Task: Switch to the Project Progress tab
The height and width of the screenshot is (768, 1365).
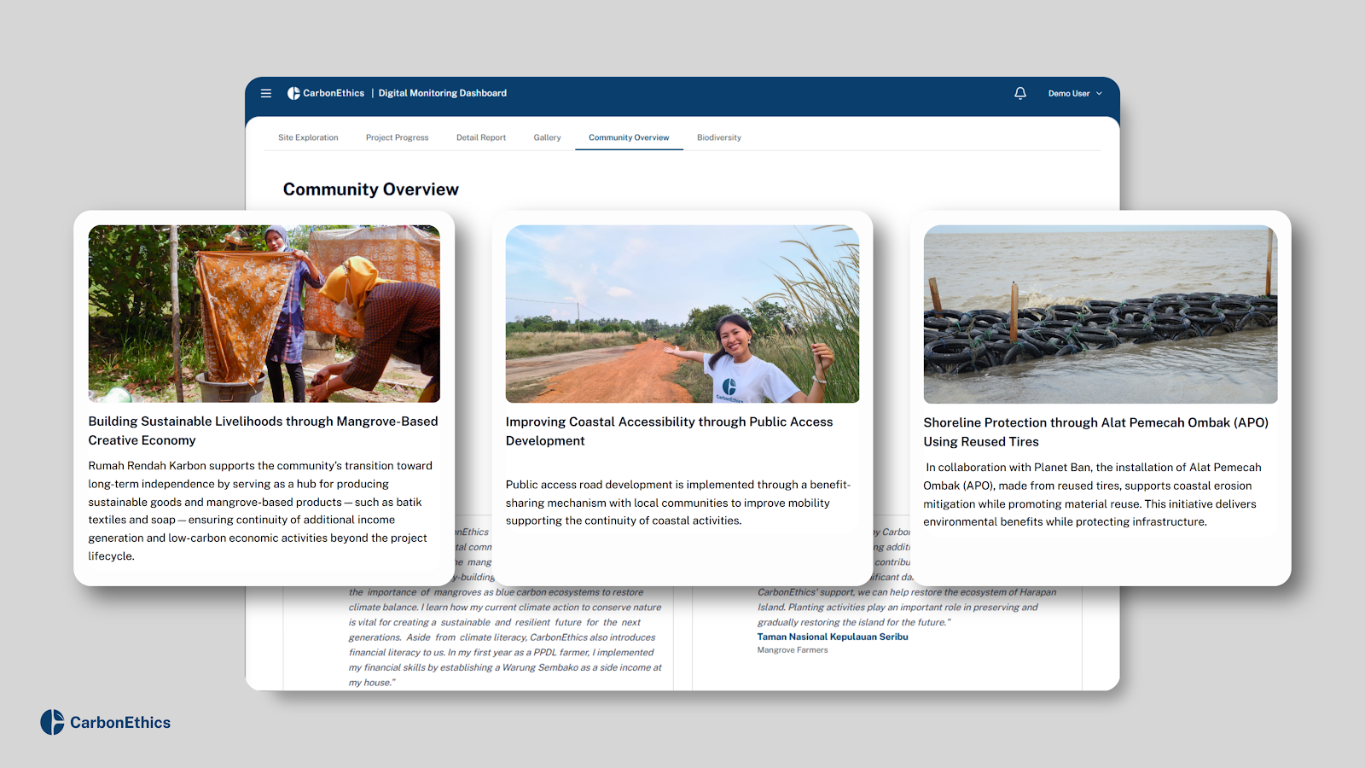Action: point(398,137)
